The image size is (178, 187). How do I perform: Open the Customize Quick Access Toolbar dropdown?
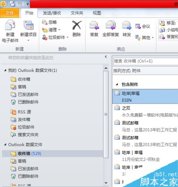[27, 4]
